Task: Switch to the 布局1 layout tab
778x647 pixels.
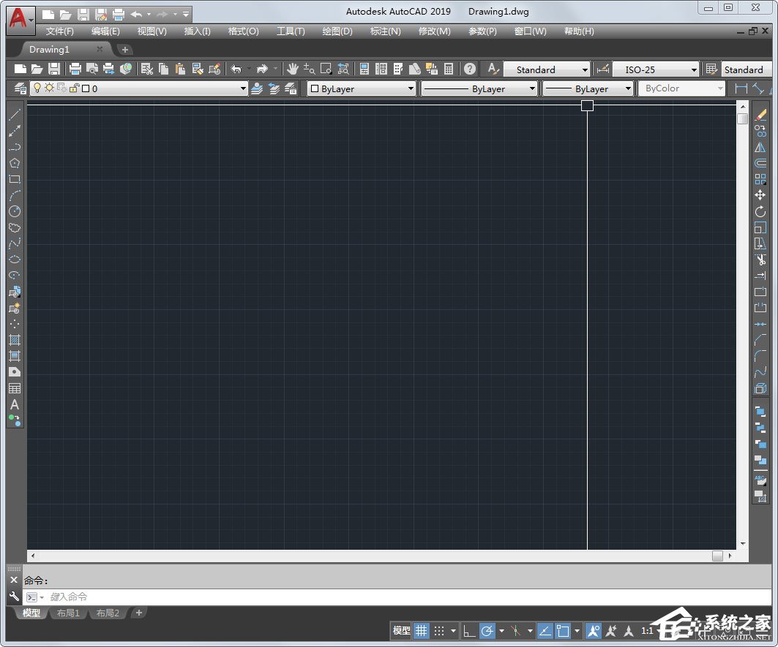Action: coord(67,613)
